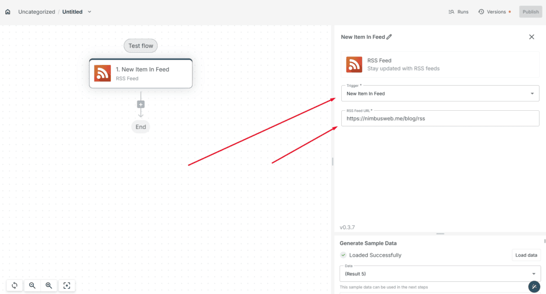Click the RSS Feed icon in the panel
Viewport: 546px width, 294px height.
coord(354,64)
